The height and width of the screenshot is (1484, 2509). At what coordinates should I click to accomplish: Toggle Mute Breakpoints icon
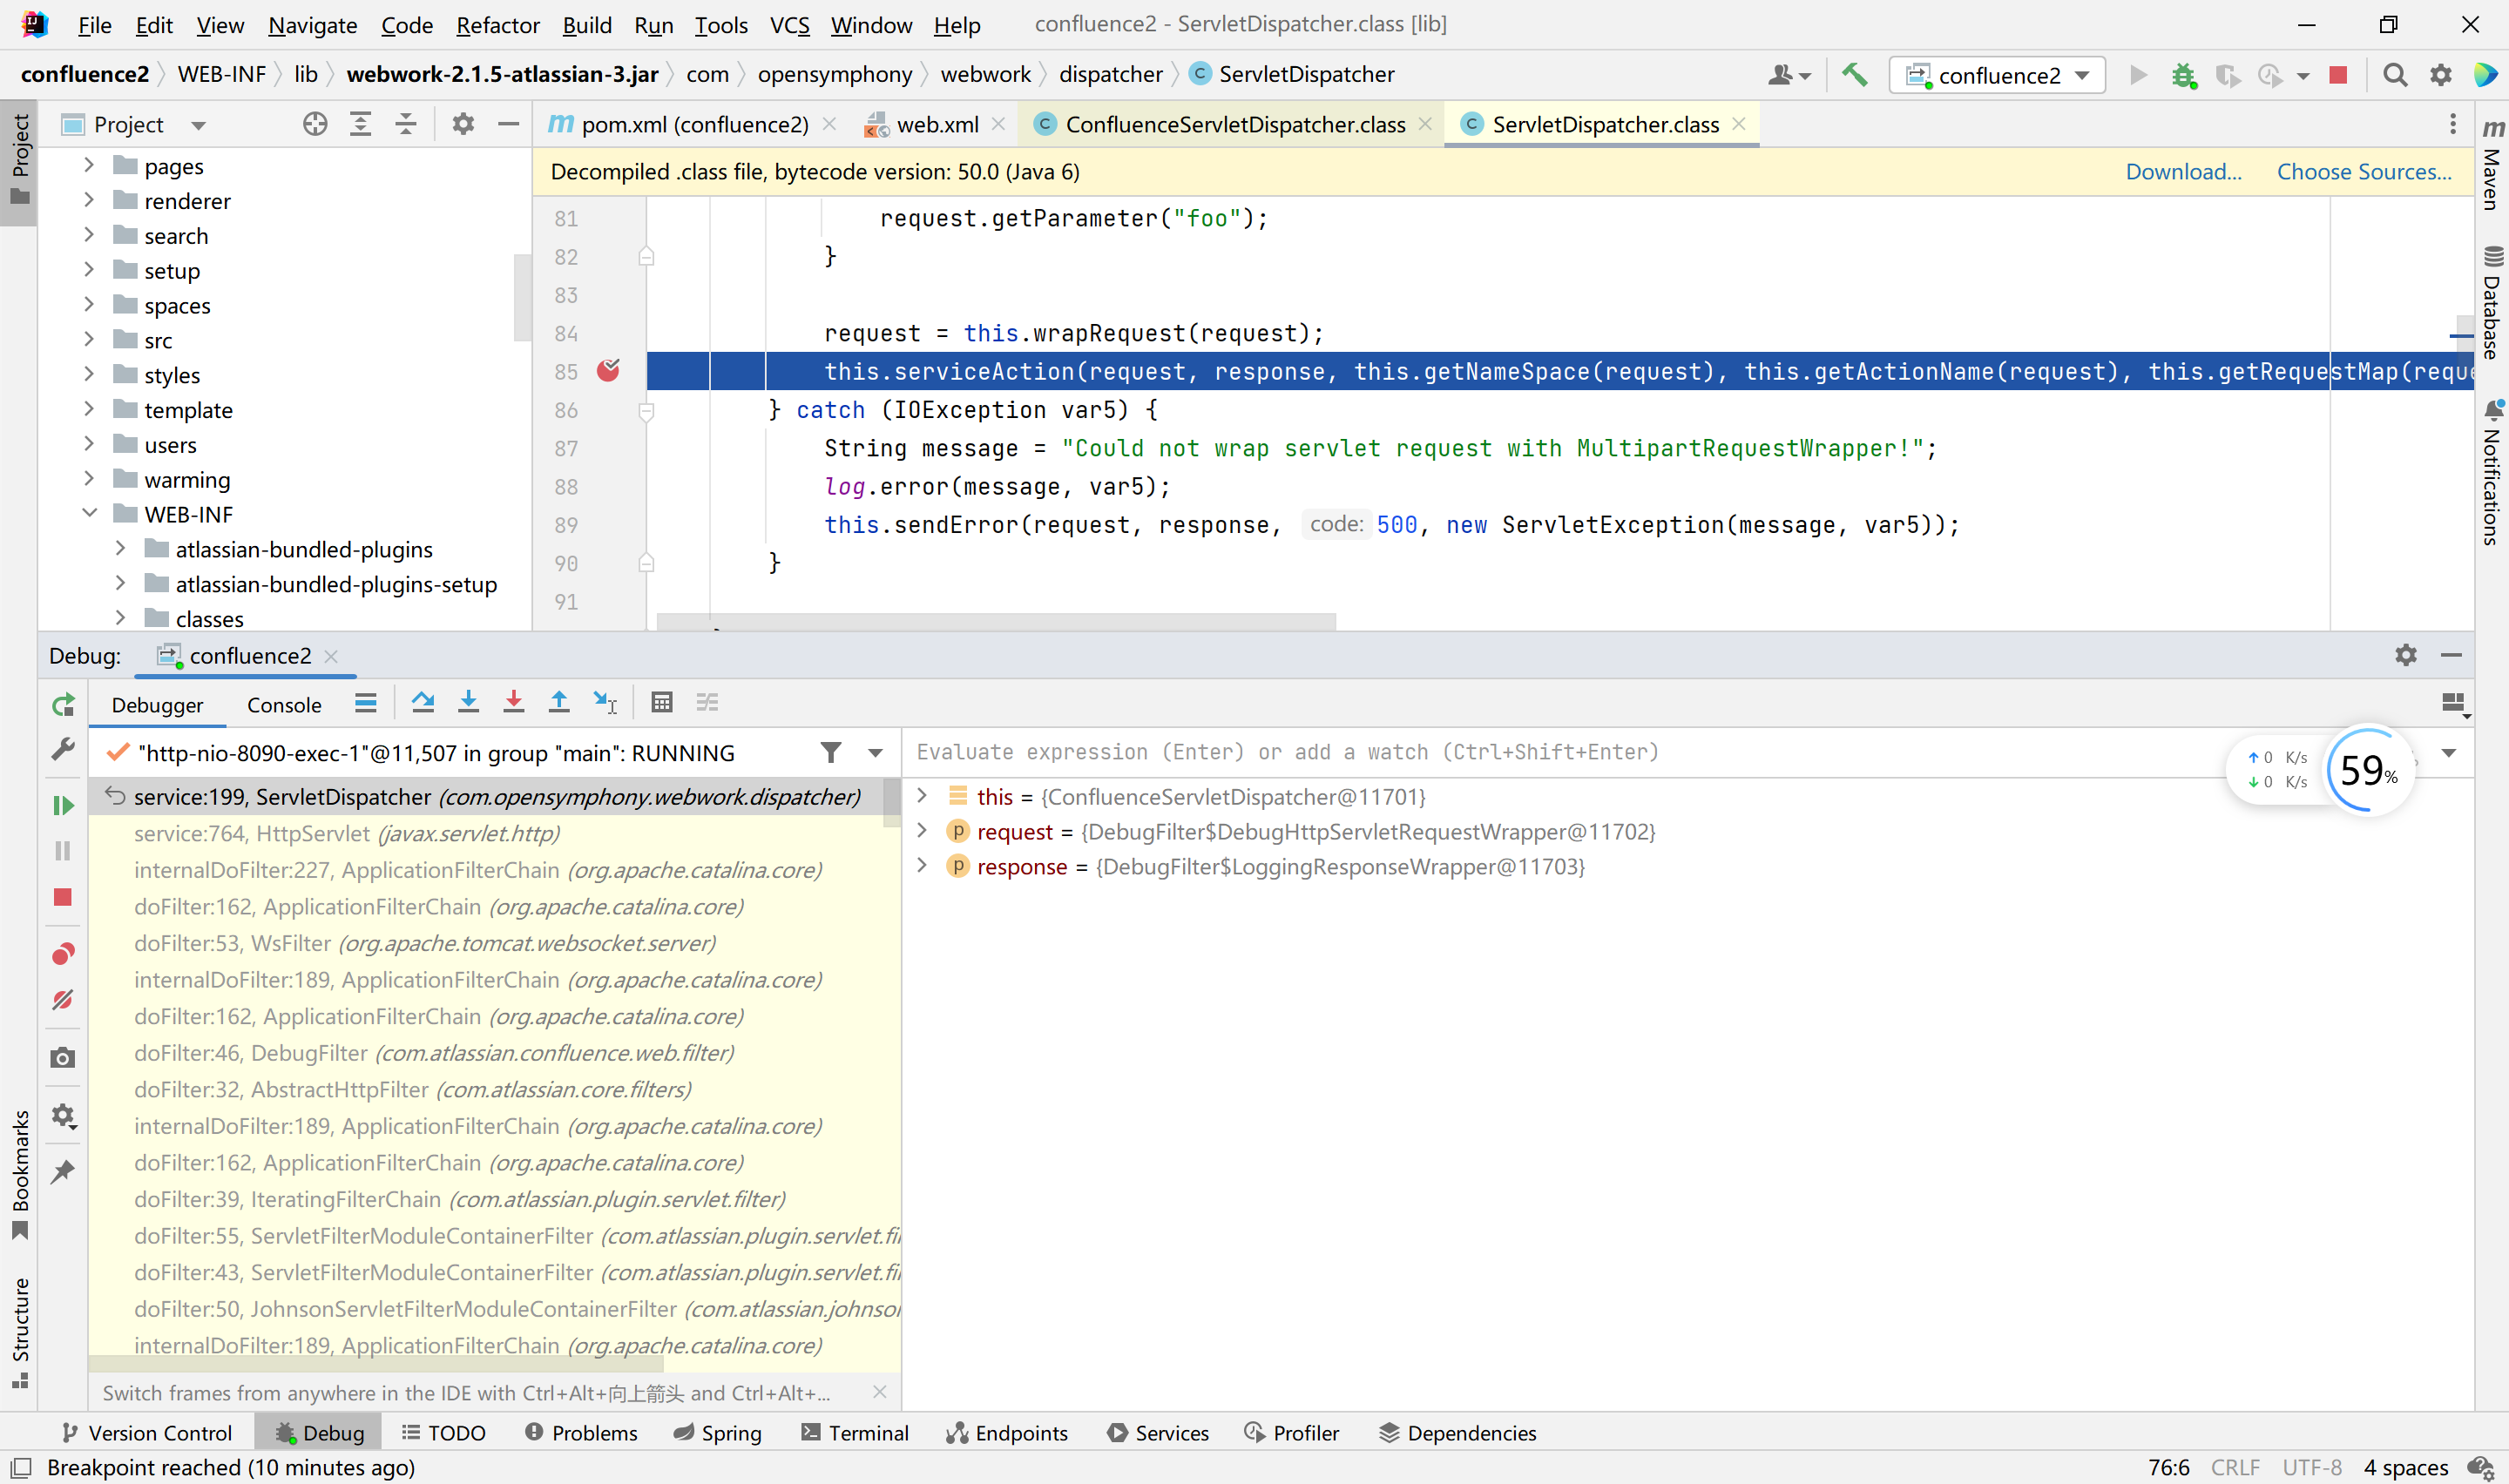63,1000
